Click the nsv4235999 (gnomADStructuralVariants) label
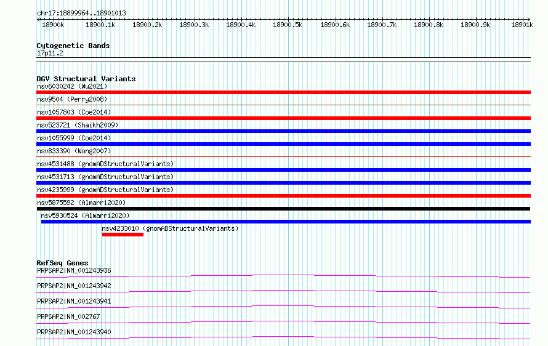 coord(105,190)
